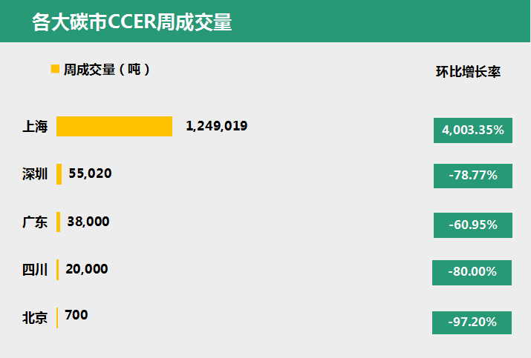
Task: Click the 4,003.35% growth rate box
Action: 473,130
